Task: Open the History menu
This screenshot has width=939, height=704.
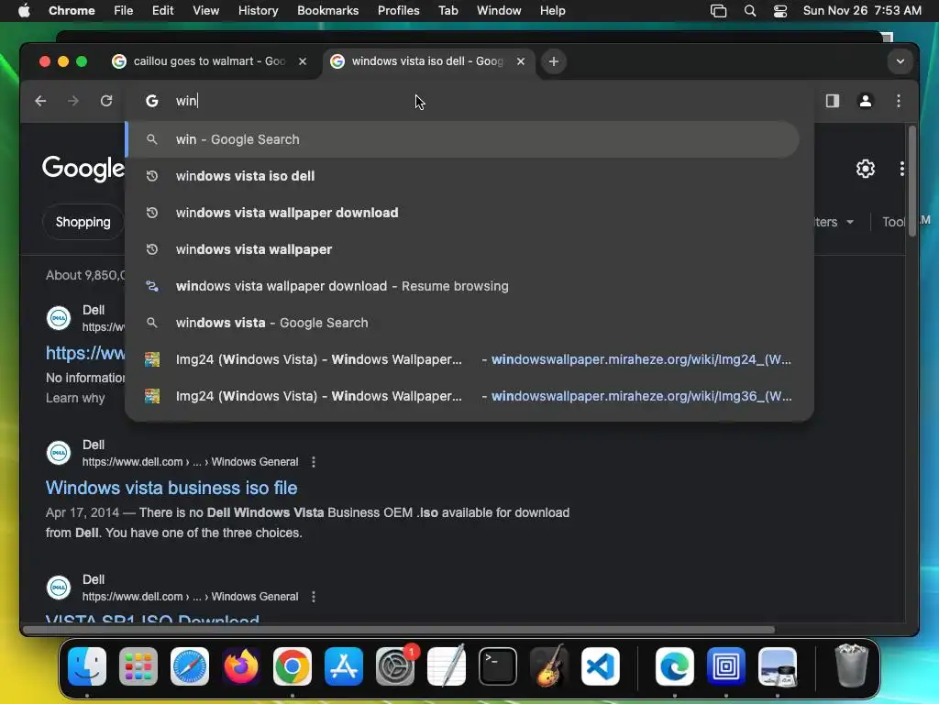Action: (x=258, y=11)
